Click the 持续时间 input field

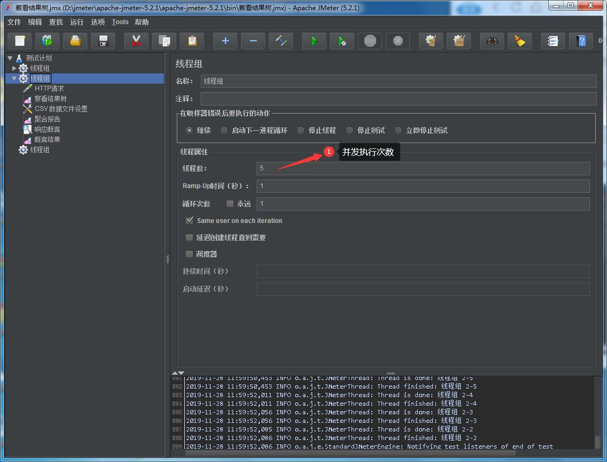click(x=423, y=271)
